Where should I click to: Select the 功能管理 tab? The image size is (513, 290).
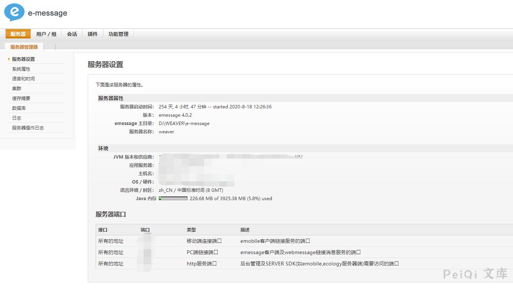coord(118,34)
